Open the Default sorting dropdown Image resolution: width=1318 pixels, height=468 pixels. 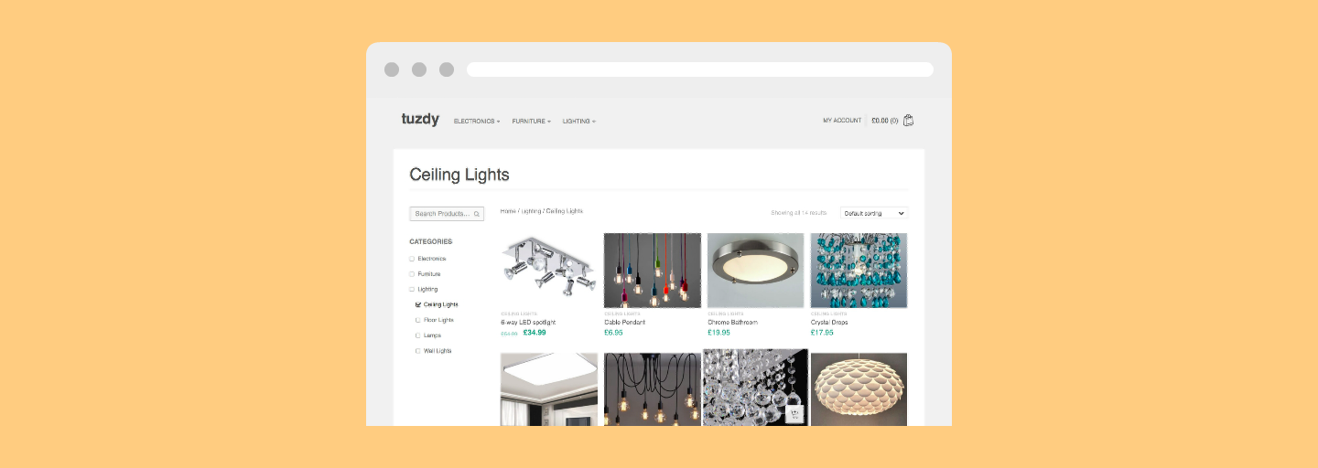coord(874,213)
